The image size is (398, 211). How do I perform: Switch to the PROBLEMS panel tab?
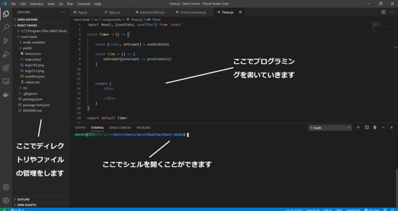[144, 128]
